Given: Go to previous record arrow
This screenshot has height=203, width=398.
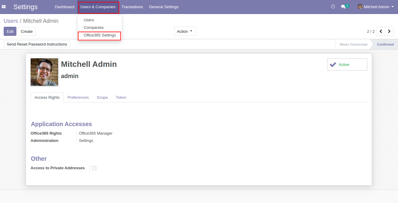Looking at the screenshot, I should click(380, 31).
